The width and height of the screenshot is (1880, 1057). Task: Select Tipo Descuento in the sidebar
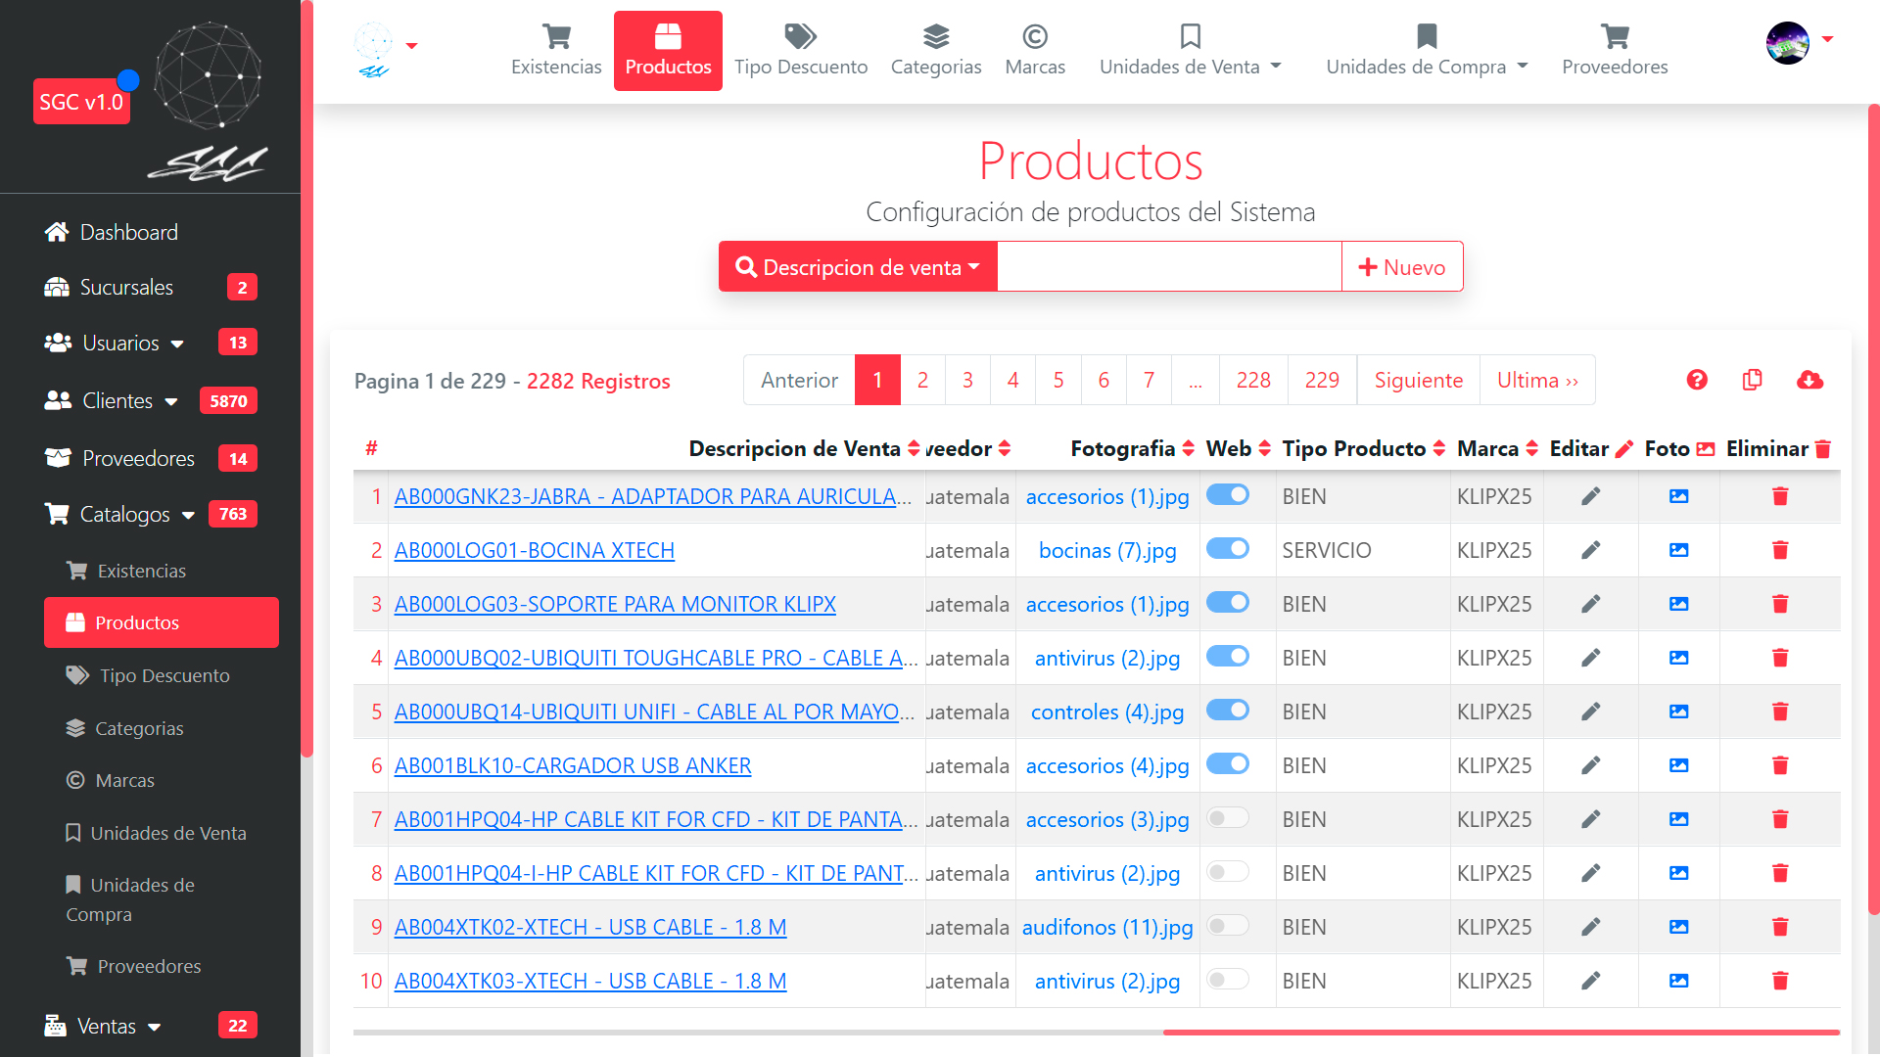click(x=164, y=676)
